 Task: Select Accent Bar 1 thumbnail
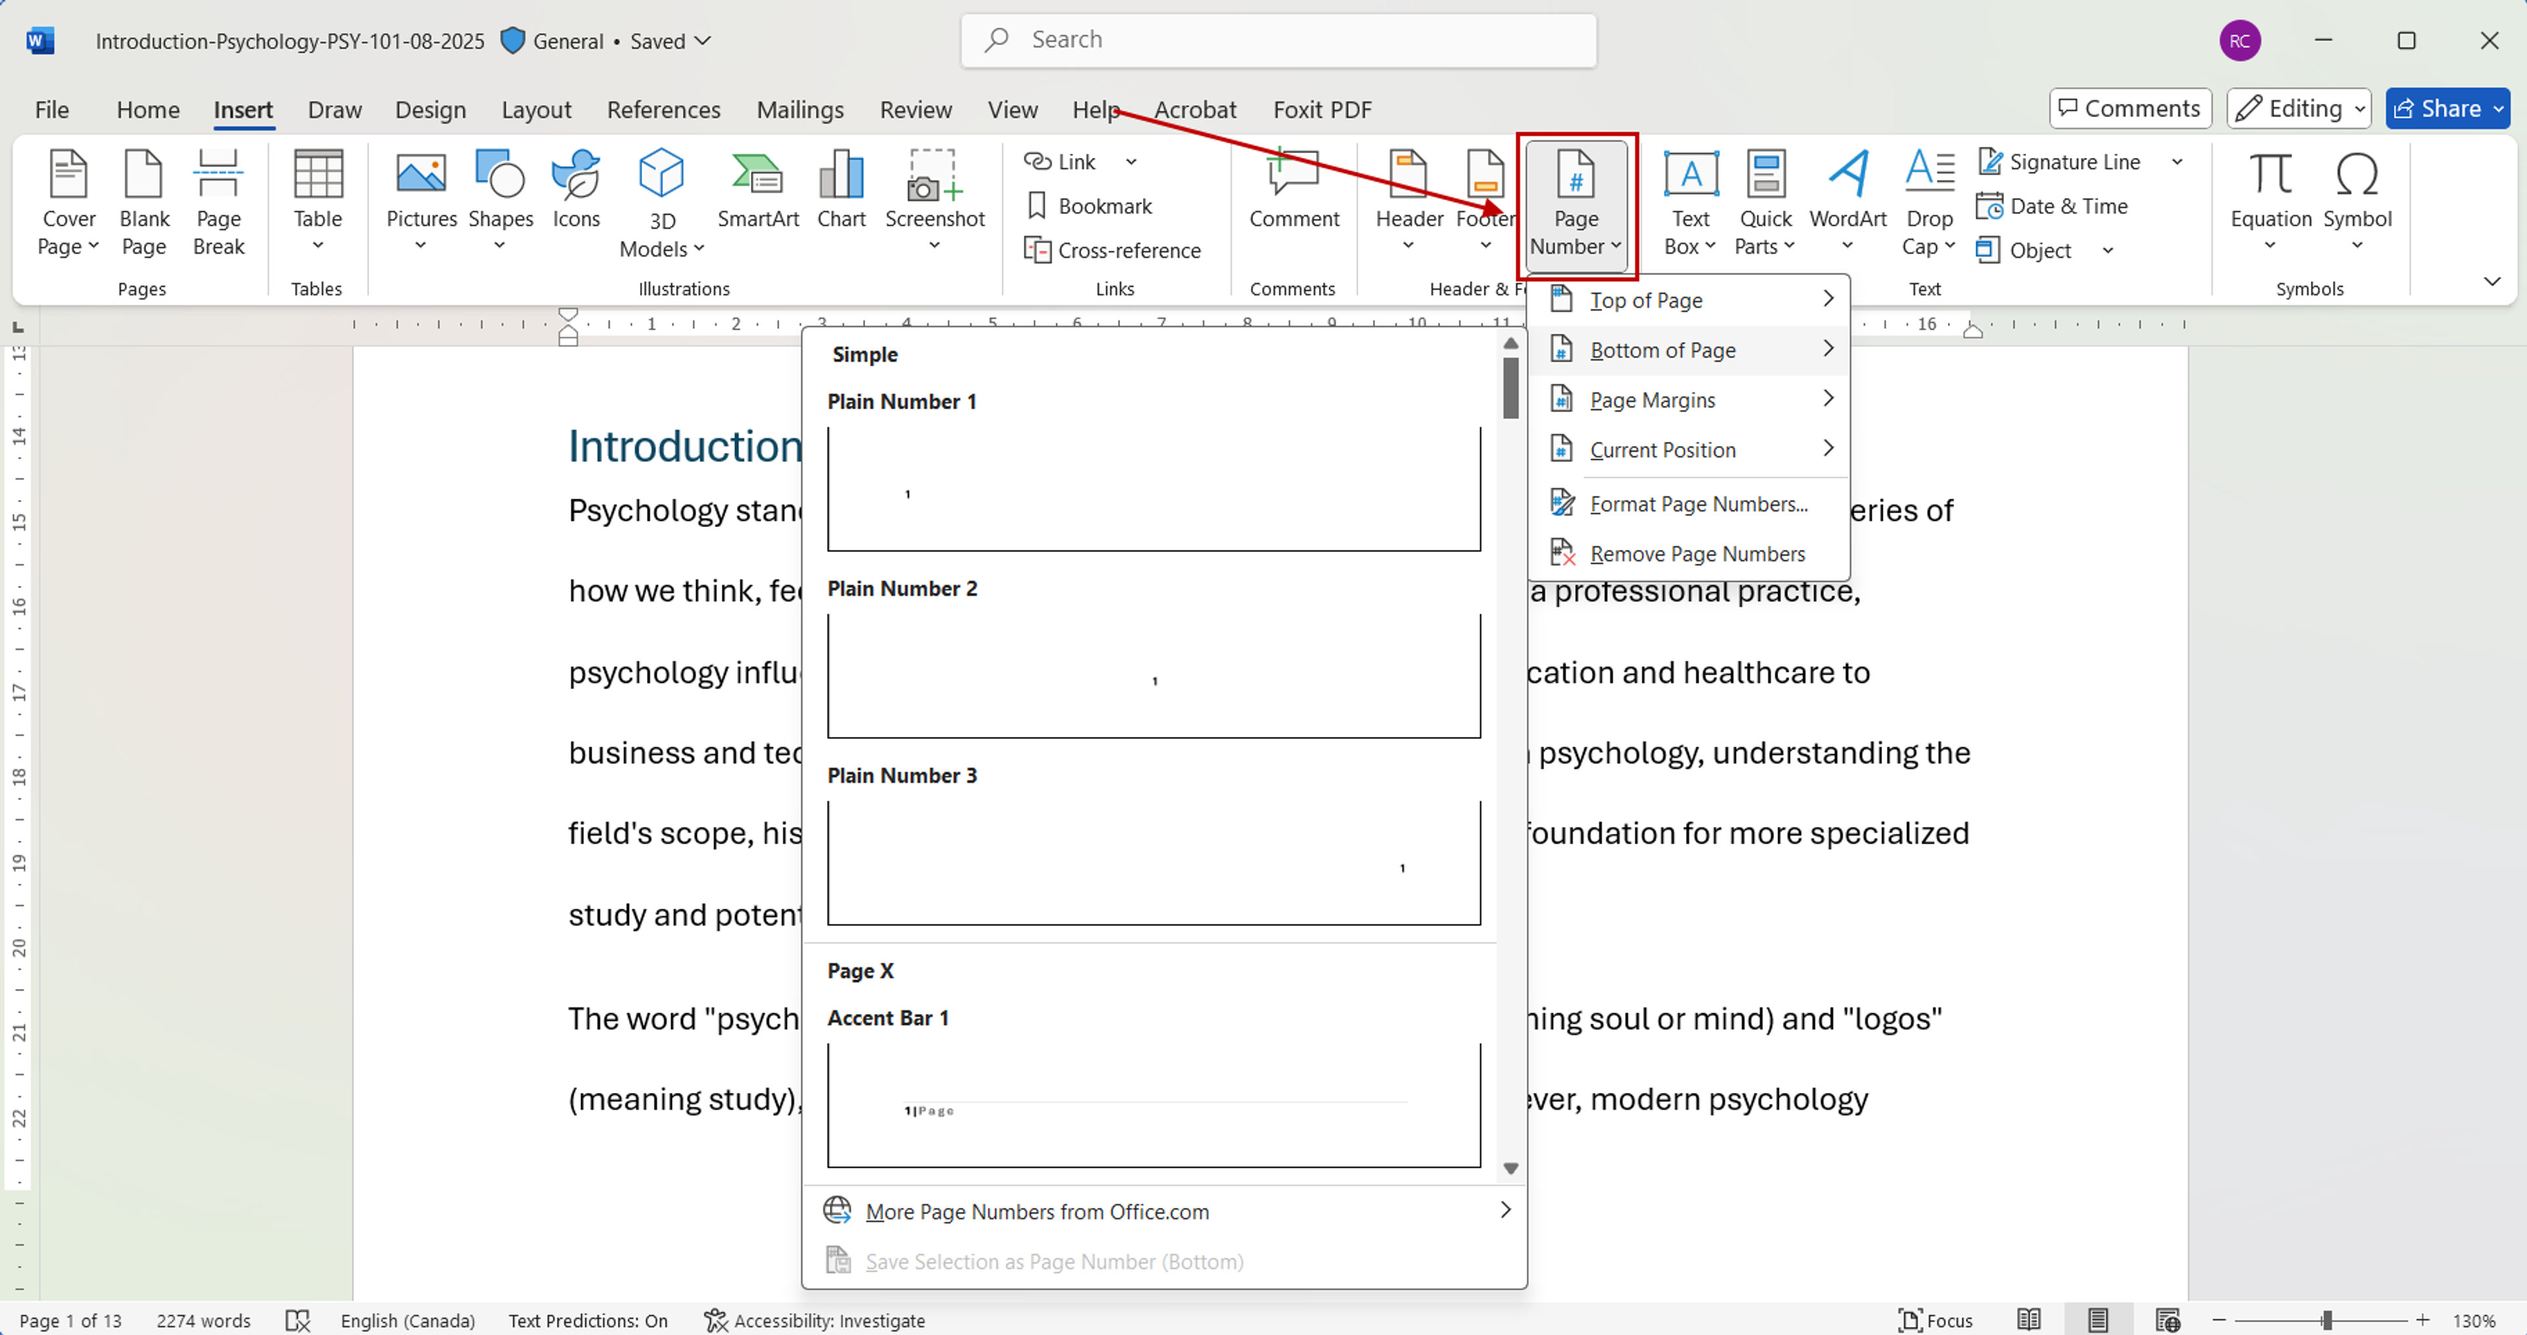(1154, 1105)
